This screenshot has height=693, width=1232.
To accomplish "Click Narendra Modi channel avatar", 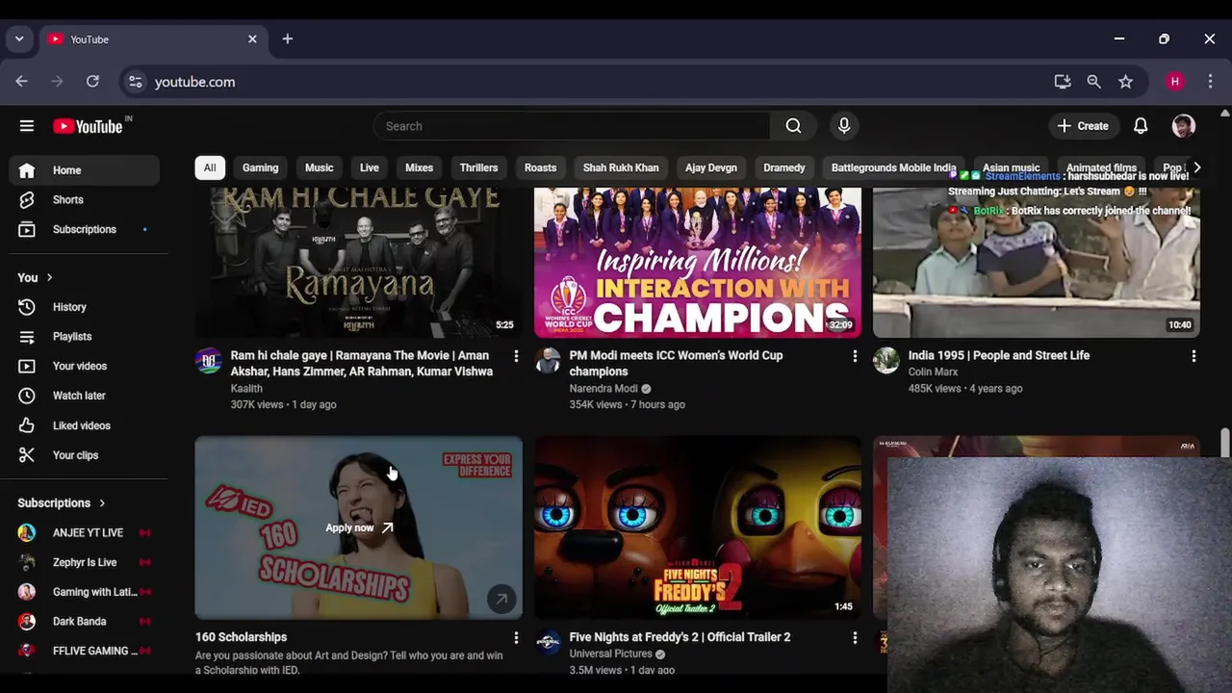I will [548, 361].
